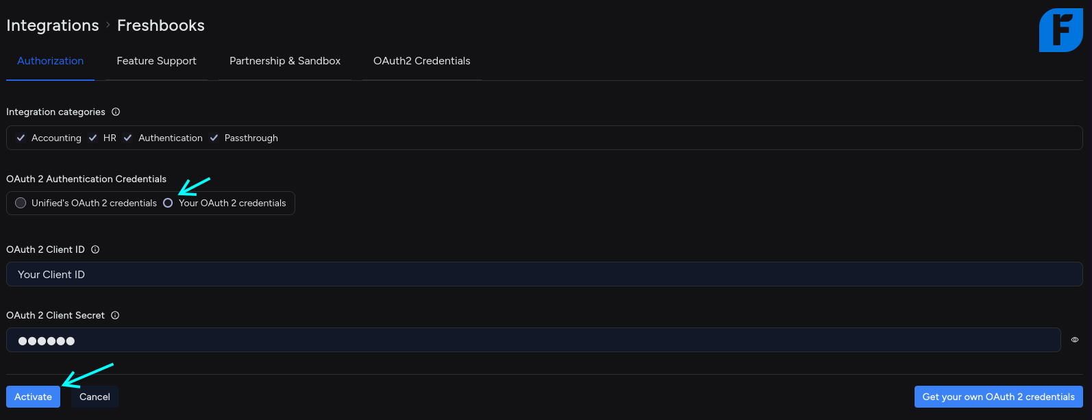The height and width of the screenshot is (420, 1092).
Task: Toggle the Authentication category checkmark
Action: tap(128, 138)
